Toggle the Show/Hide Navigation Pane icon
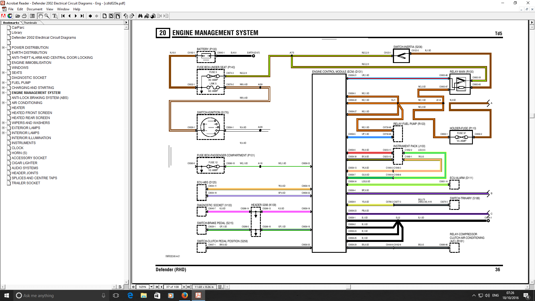Image resolution: width=535 pixels, height=301 pixels. coord(32,16)
